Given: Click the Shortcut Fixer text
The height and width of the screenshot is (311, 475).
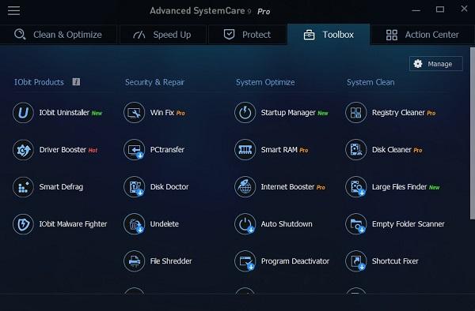Looking at the screenshot, I should (395, 261).
